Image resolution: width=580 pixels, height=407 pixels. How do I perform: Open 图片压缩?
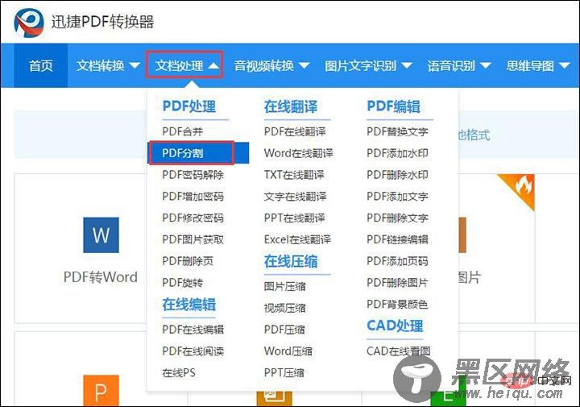[285, 286]
